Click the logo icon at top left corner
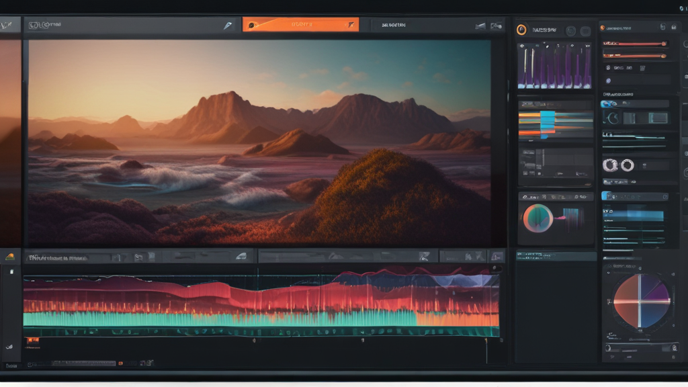Viewport: 688px width, 387px height. click(6, 26)
